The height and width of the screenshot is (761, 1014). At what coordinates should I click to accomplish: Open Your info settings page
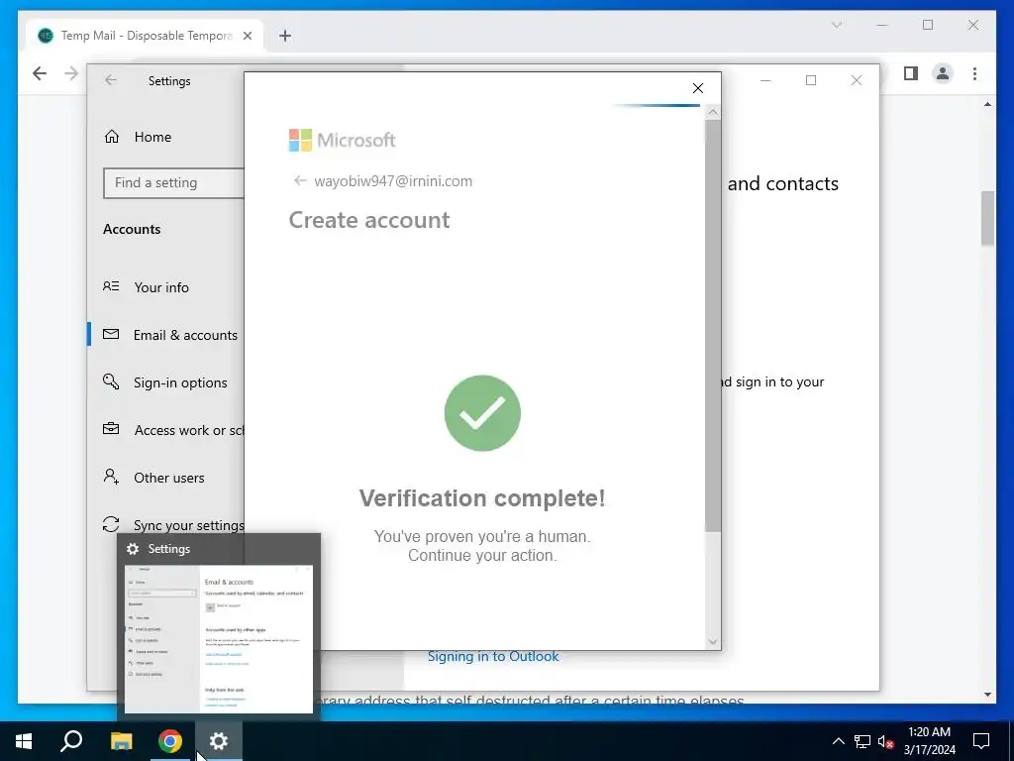[161, 287]
